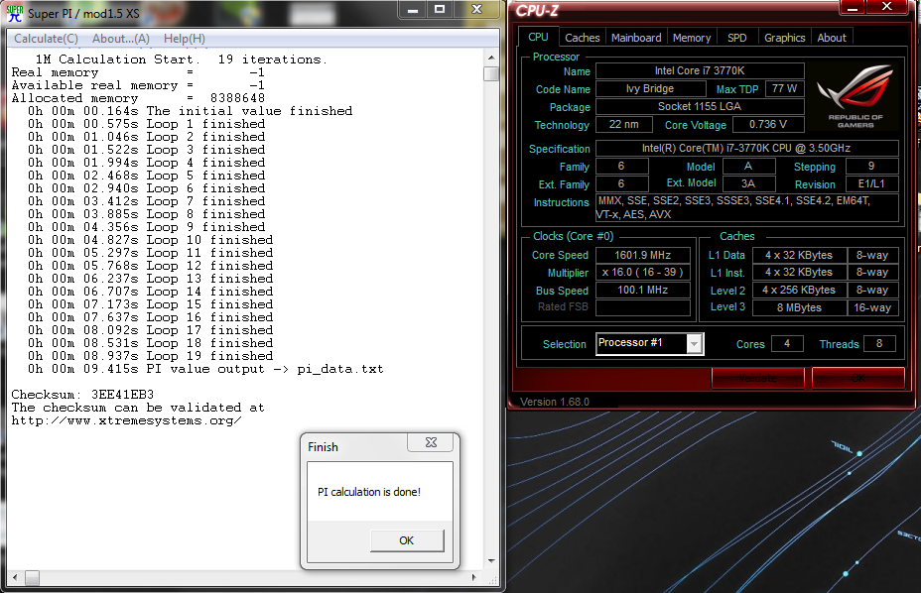921x593 pixels.
Task: Select the CPU tab in CPU-Z
Action: 538,37
